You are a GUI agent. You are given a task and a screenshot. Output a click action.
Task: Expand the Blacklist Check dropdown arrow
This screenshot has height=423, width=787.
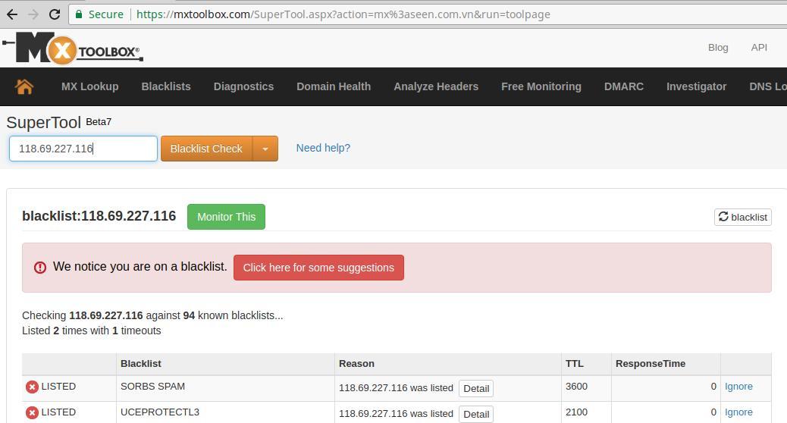(x=265, y=149)
